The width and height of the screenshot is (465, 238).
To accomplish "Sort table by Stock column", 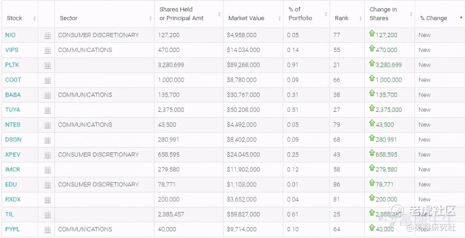I will pyautogui.click(x=15, y=18).
